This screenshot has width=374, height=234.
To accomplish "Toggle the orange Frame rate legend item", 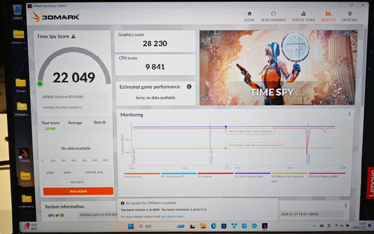I will (142, 175).
